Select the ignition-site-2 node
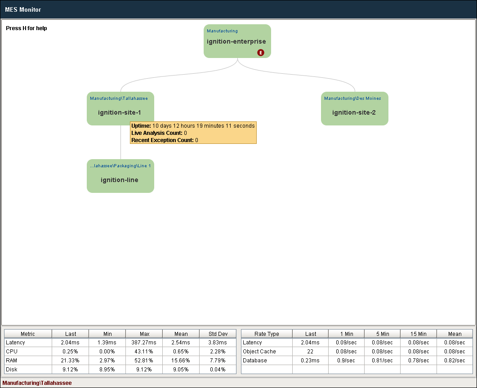The image size is (477, 388). (x=355, y=109)
